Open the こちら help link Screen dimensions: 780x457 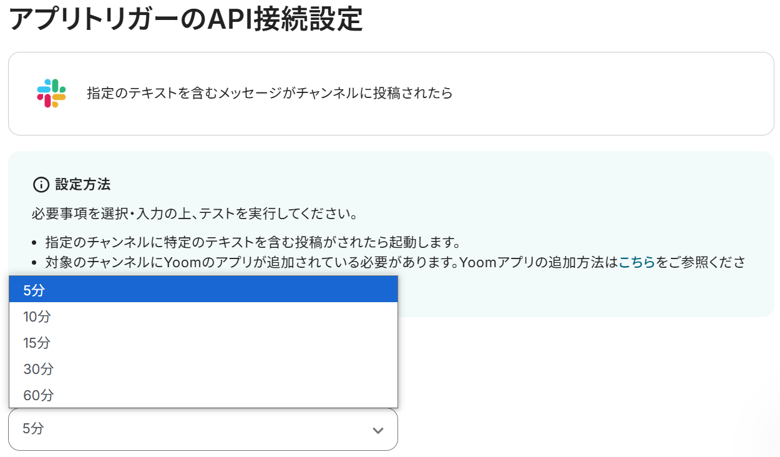point(636,262)
